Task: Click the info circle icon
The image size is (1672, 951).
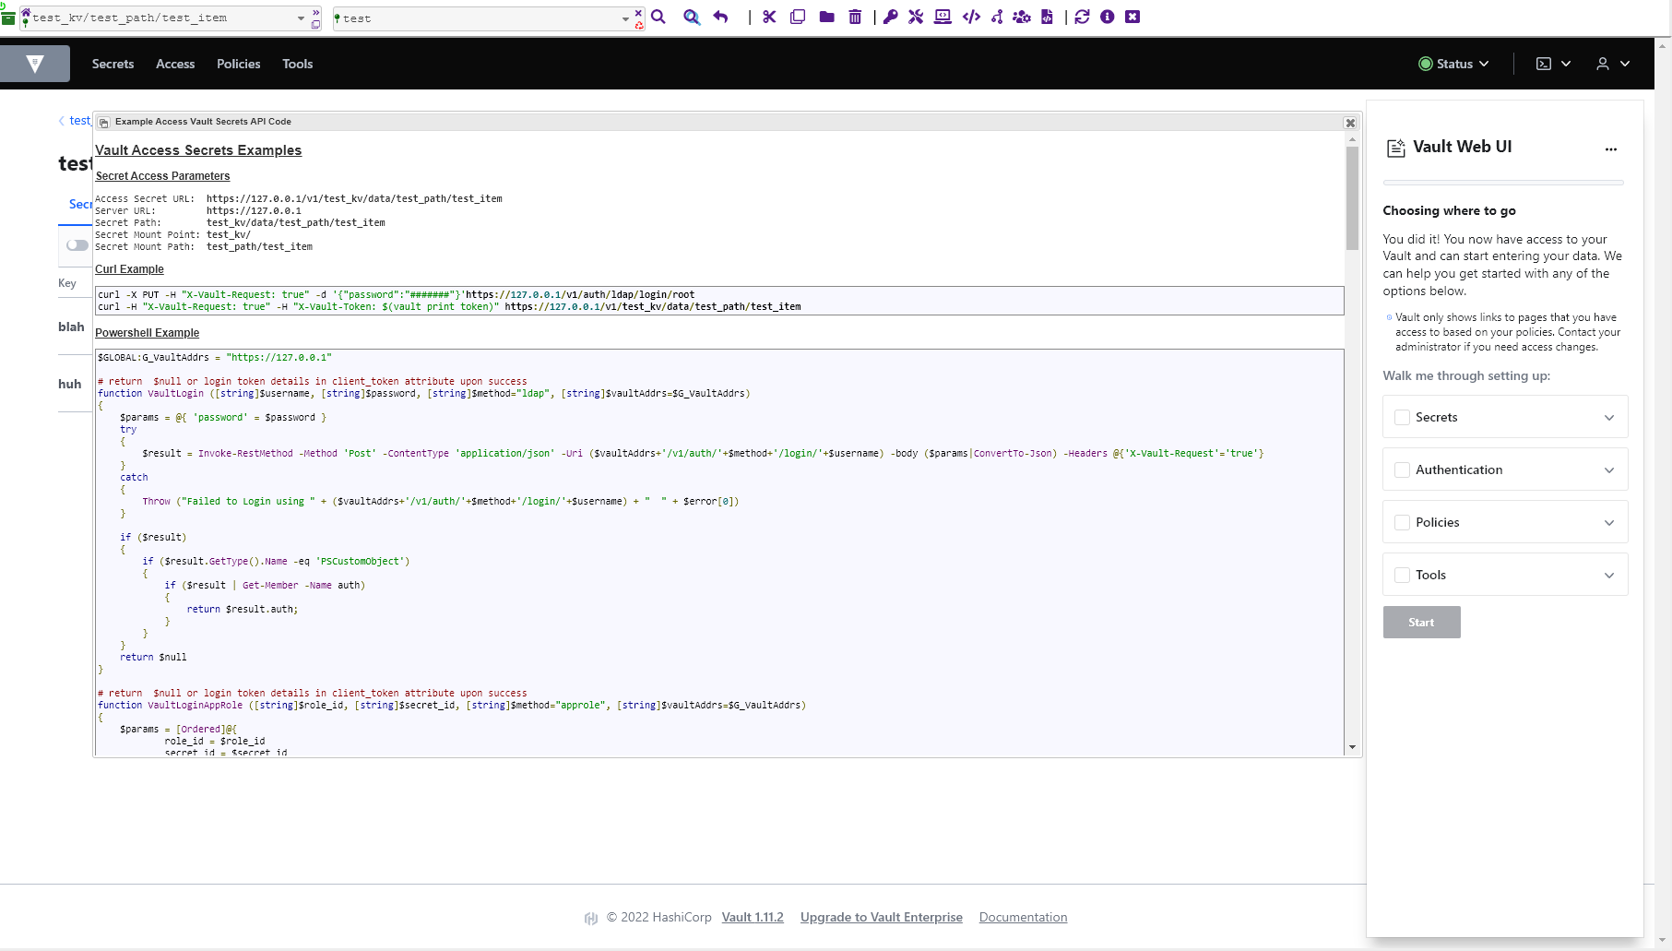Action: [1108, 17]
